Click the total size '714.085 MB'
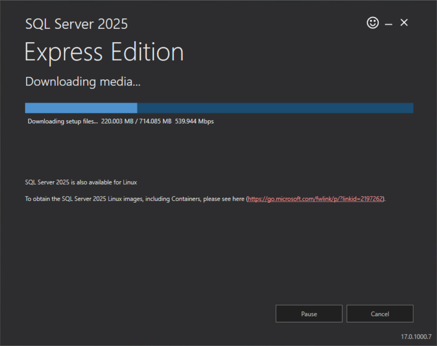437x346 pixels. [x=155, y=121]
